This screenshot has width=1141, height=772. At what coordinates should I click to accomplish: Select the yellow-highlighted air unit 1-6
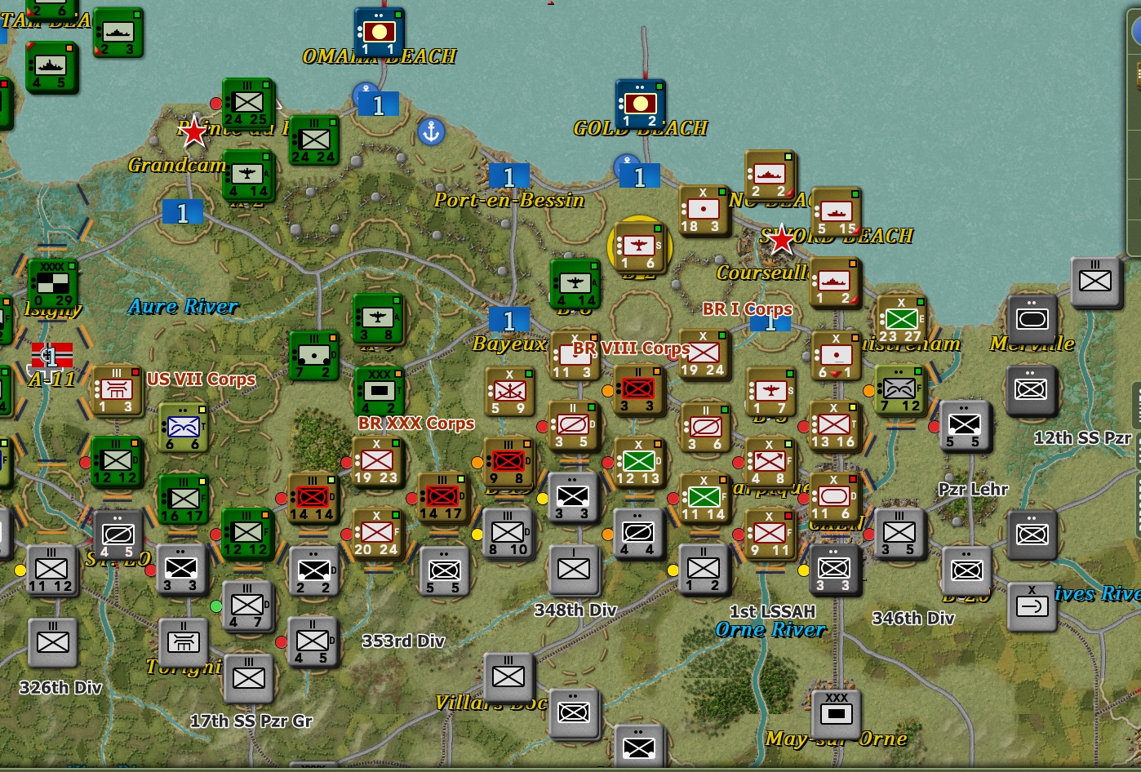(640, 246)
